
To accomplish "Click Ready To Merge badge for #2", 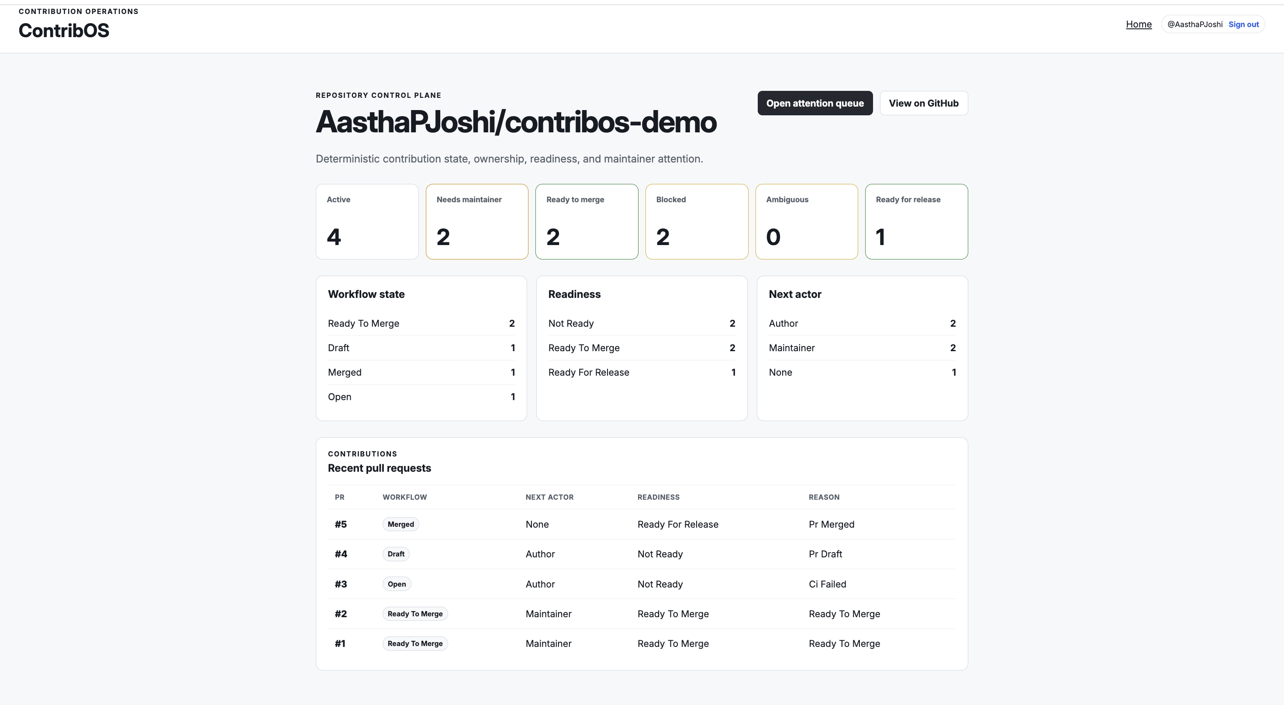I will [415, 614].
